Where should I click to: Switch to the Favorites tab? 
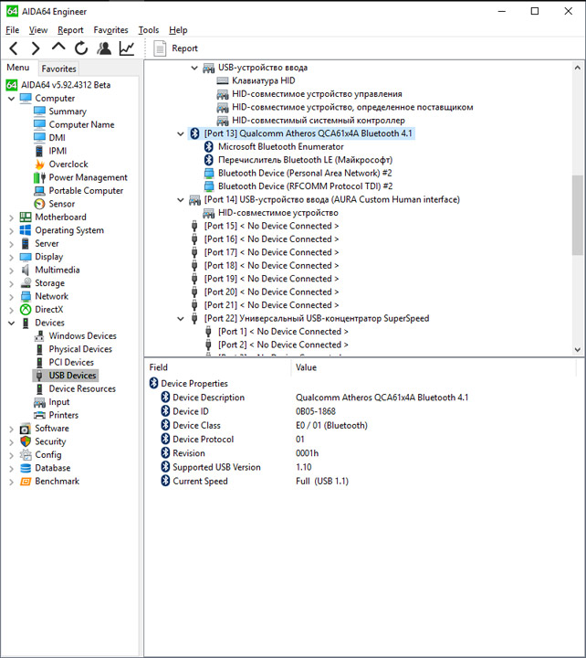click(x=58, y=69)
